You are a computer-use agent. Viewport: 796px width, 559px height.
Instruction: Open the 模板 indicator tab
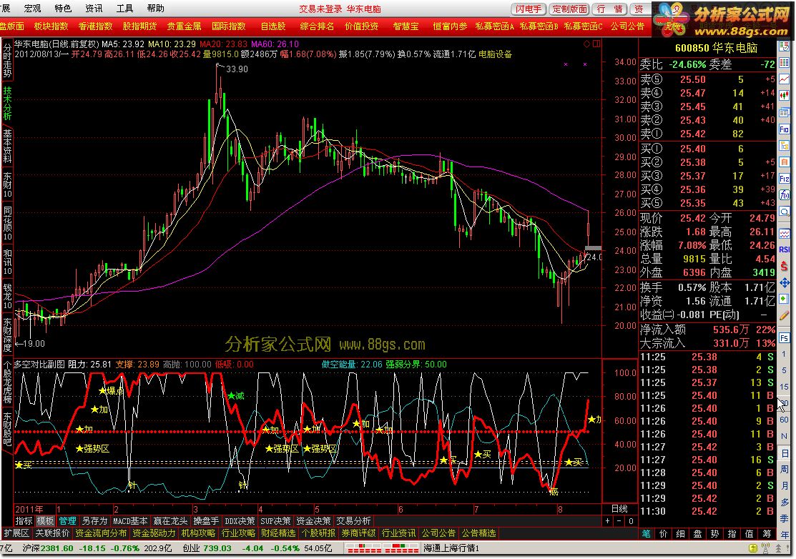[x=45, y=521]
